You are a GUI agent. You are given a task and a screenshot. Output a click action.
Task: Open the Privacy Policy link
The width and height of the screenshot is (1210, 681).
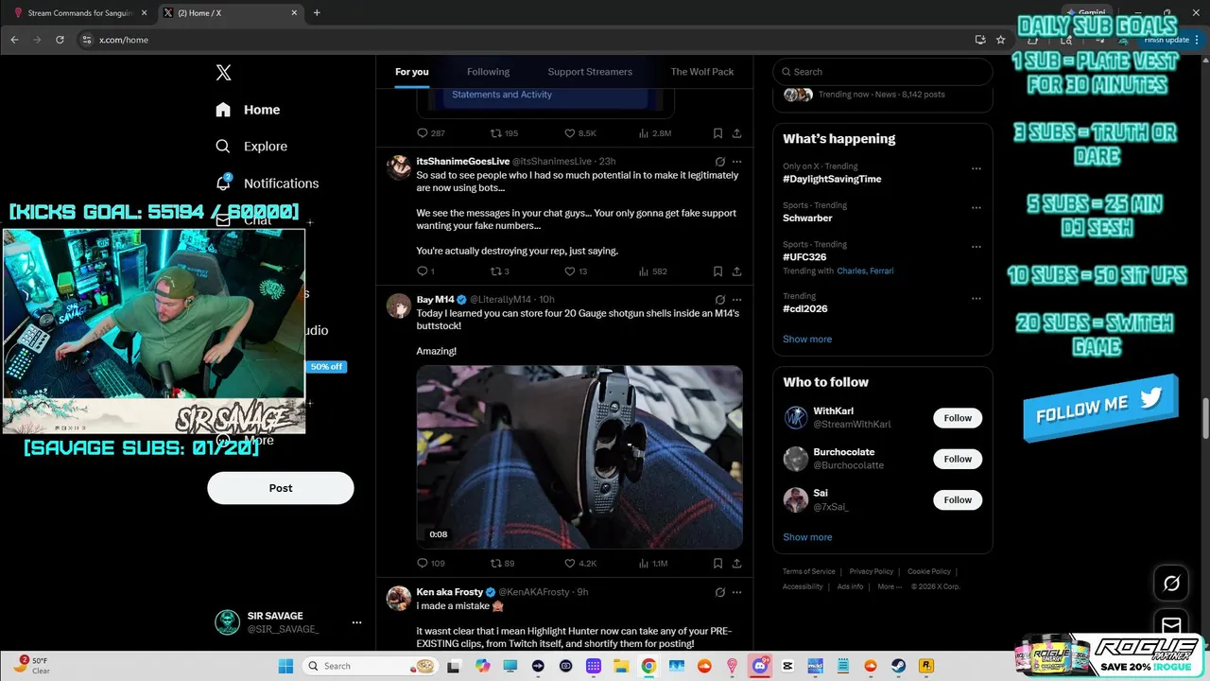tap(872, 571)
